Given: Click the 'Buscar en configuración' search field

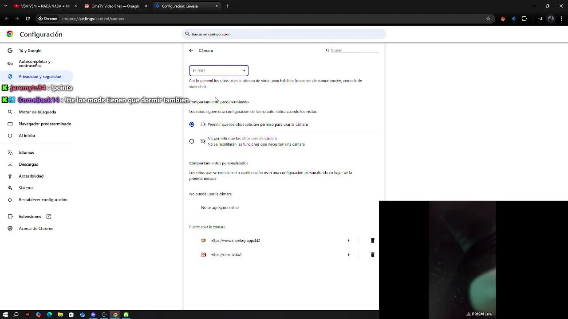Looking at the screenshot, I should pyautogui.click(x=284, y=34).
